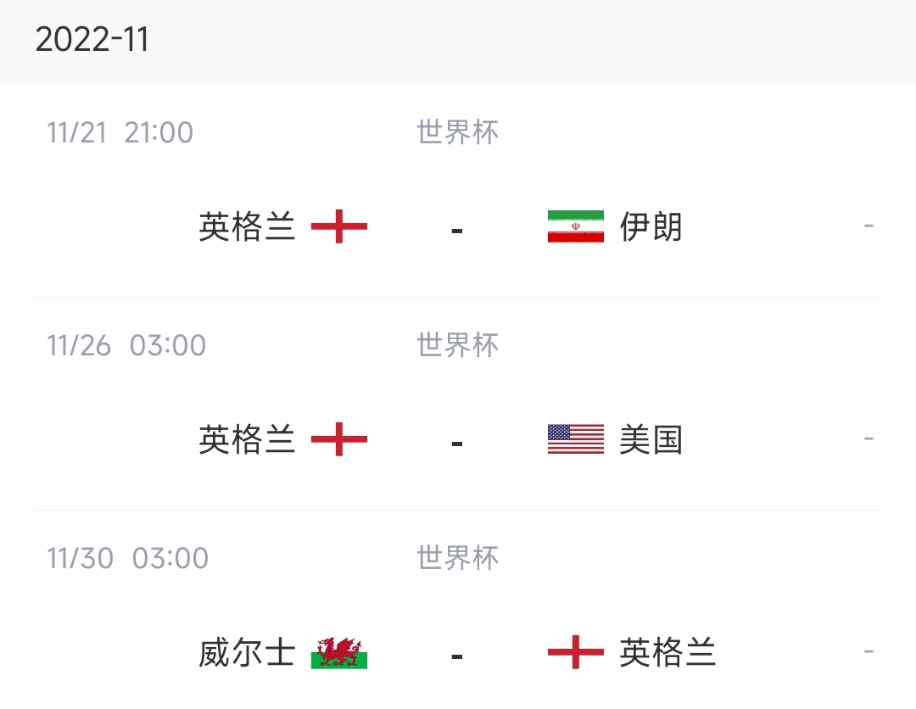
Task: Click the 11/30 03:00 match time
Action: [127, 558]
